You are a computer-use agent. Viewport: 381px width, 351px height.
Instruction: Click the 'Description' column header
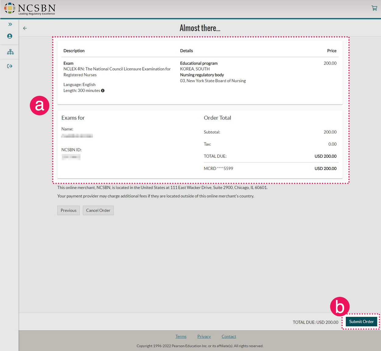click(x=74, y=51)
